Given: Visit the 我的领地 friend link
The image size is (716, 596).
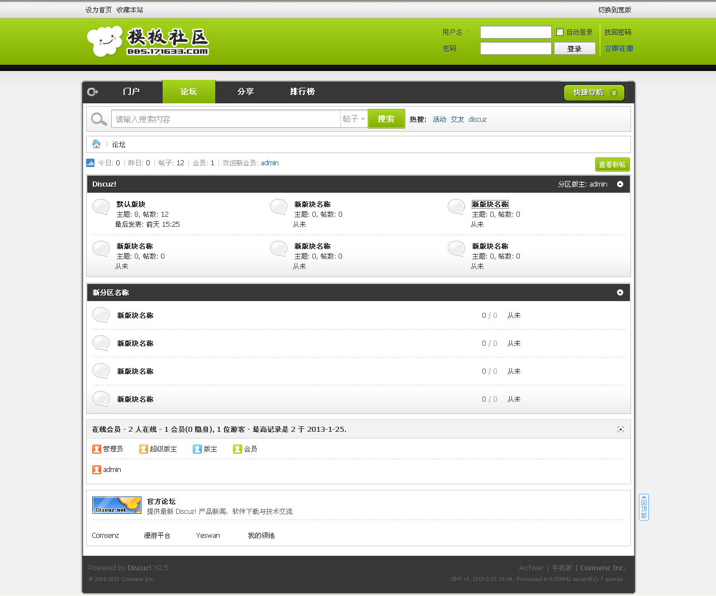Looking at the screenshot, I should pos(261,536).
